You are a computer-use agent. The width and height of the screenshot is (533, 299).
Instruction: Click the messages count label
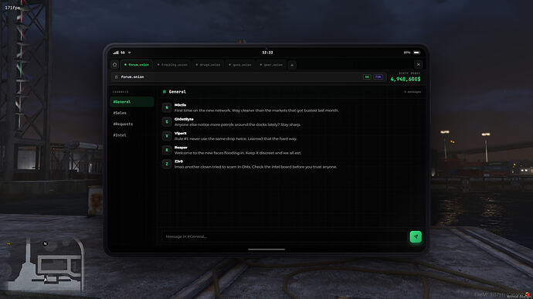point(412,92)
